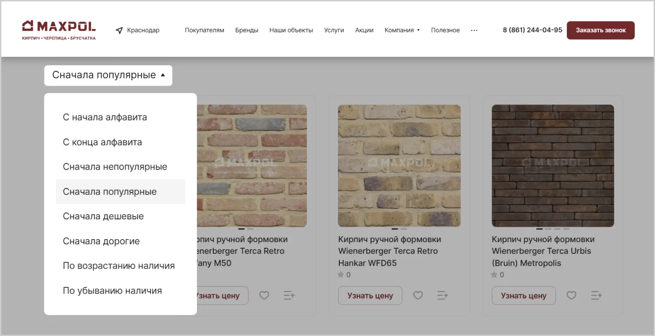Collapse the Сначала популярные sort dropdown
The height and width of the screenshot is (336, 655).
click(108, 75)
